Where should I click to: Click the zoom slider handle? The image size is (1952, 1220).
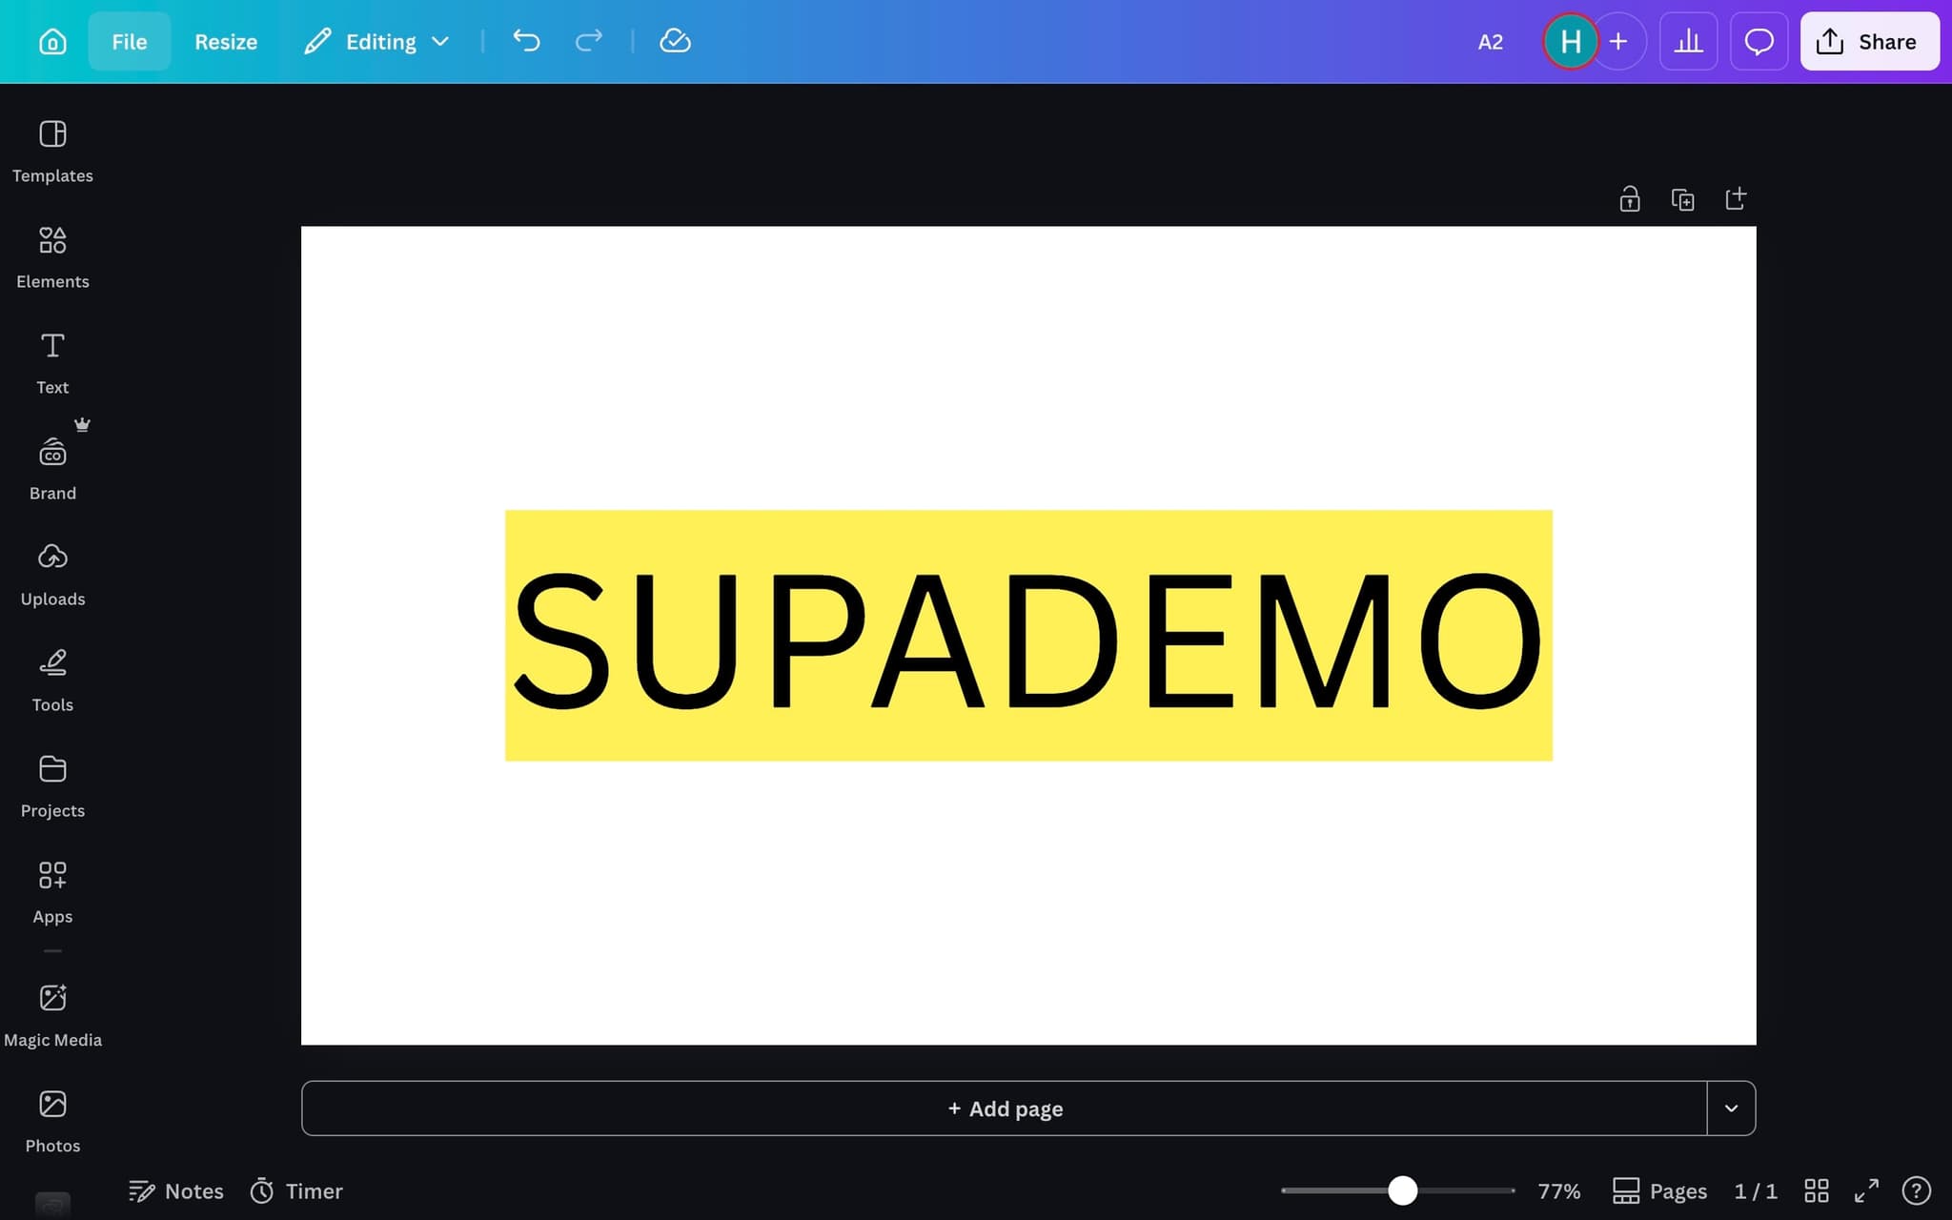tap(1402, 1190)
